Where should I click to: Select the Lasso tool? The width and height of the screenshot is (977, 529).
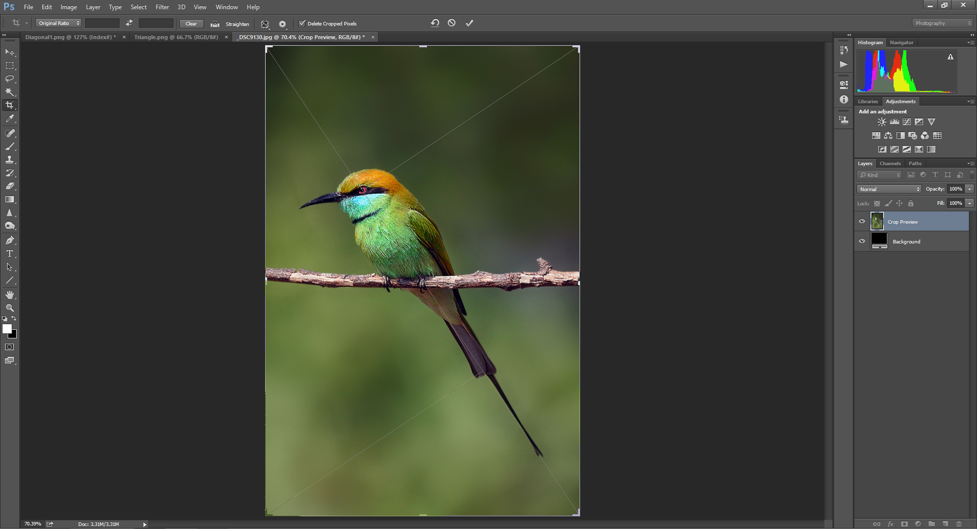pos(10,79)
